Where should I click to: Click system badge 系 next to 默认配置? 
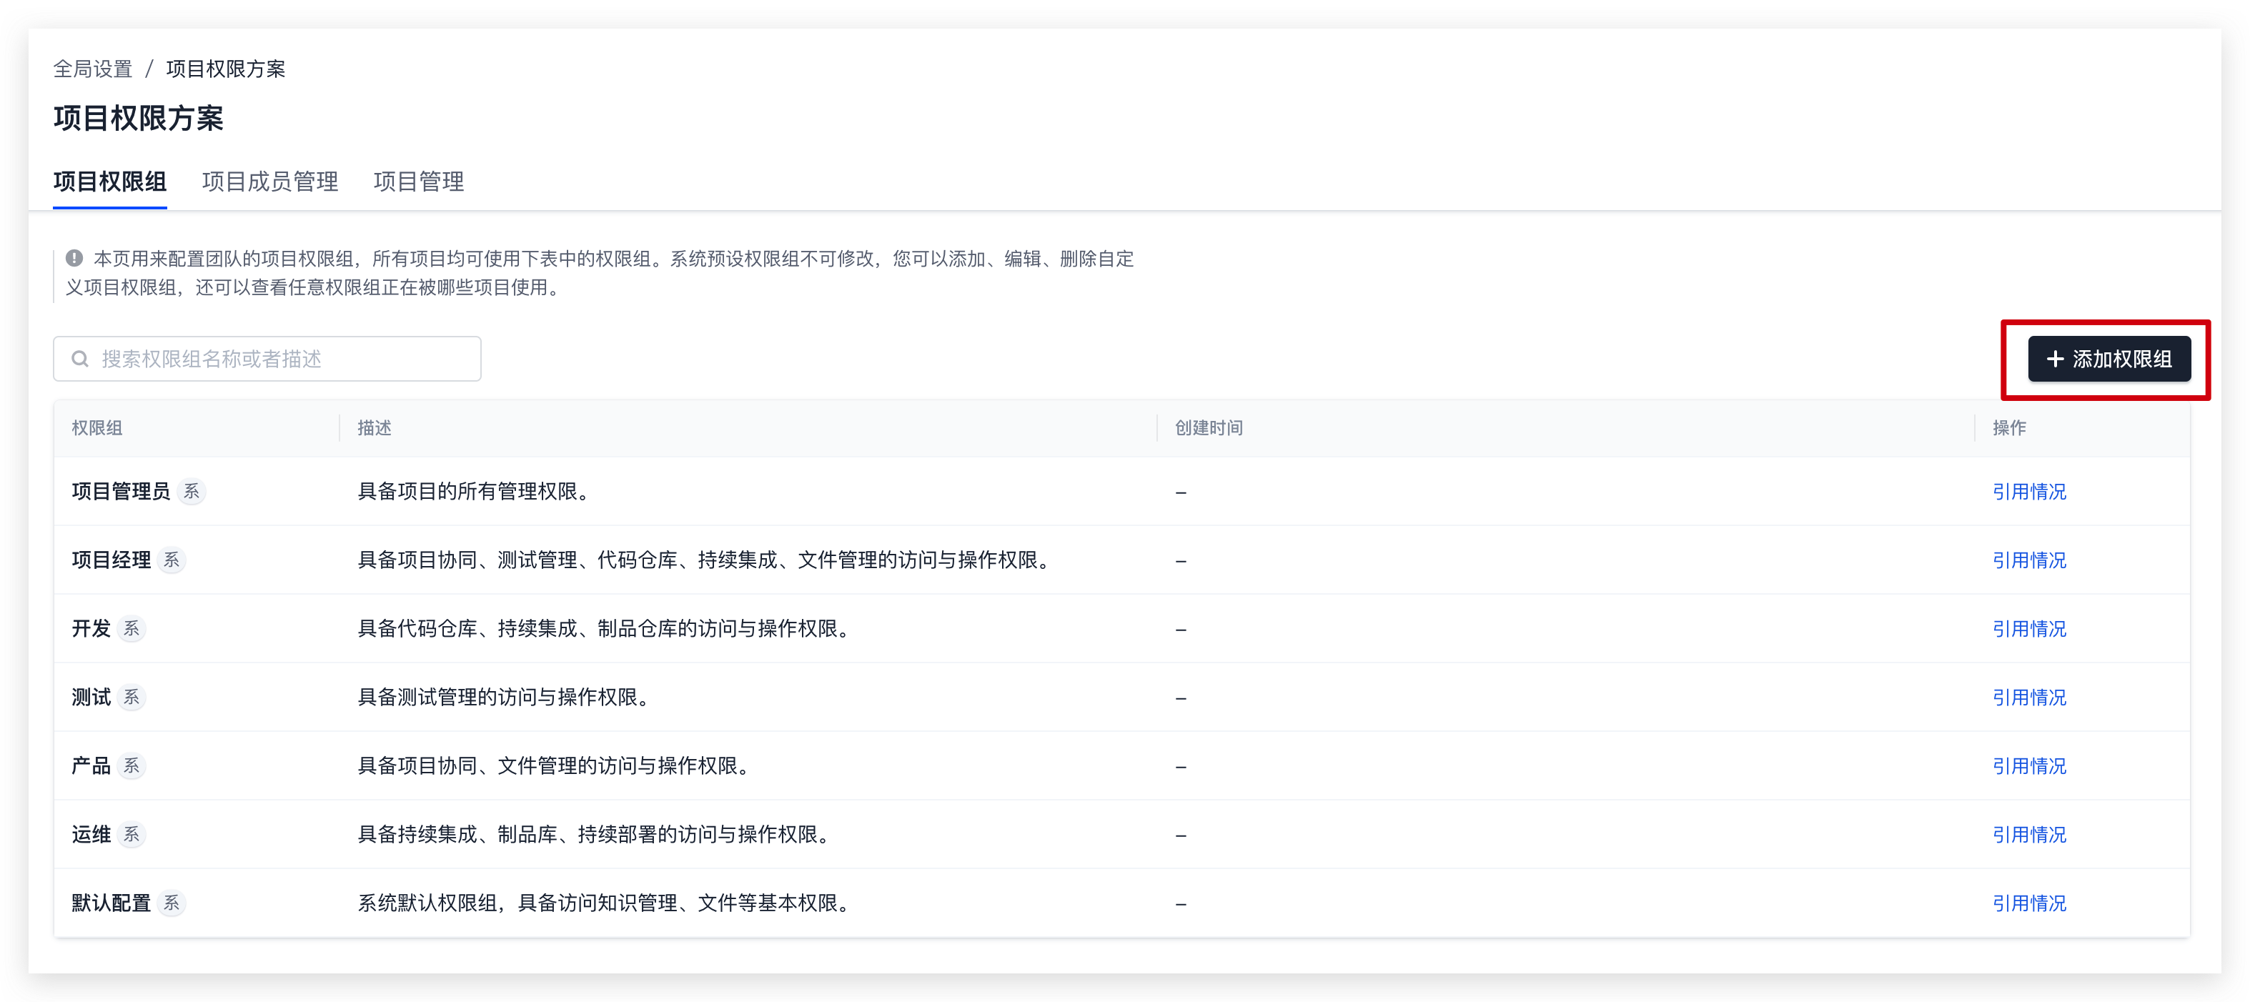coord(172,903)
